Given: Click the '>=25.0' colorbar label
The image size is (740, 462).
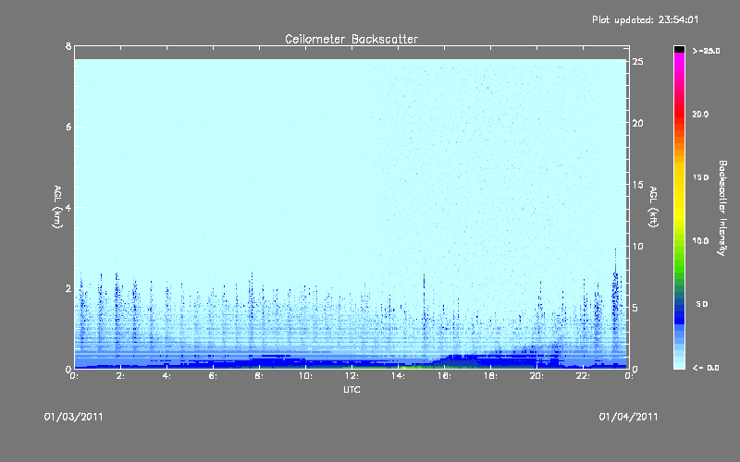Looking at the screenshot, I should coord(706,51).
